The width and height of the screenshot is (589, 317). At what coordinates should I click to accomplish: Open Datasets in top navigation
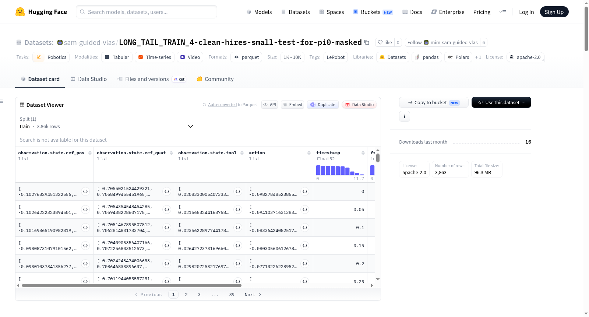(296, 12)
